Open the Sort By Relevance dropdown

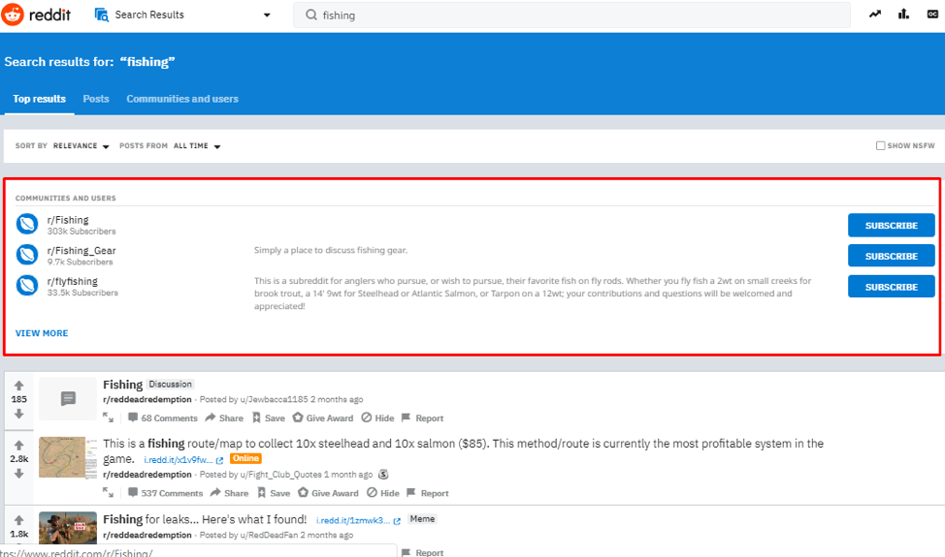[x=81, y=146]
